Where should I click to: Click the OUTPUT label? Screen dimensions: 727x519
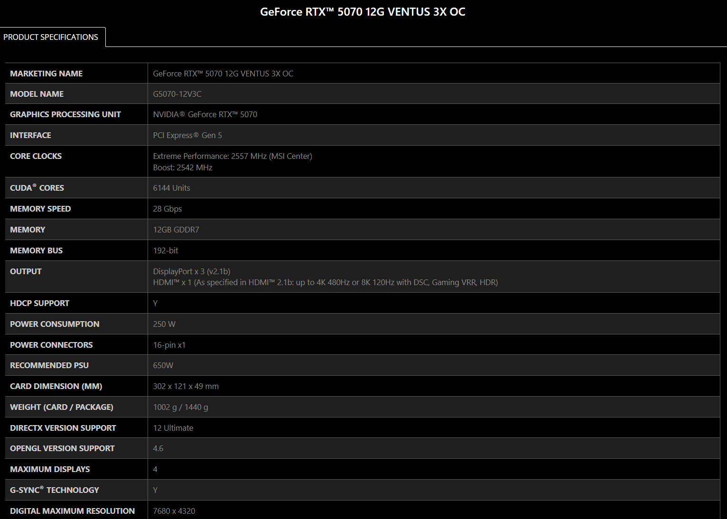click(x=26, y=271)
